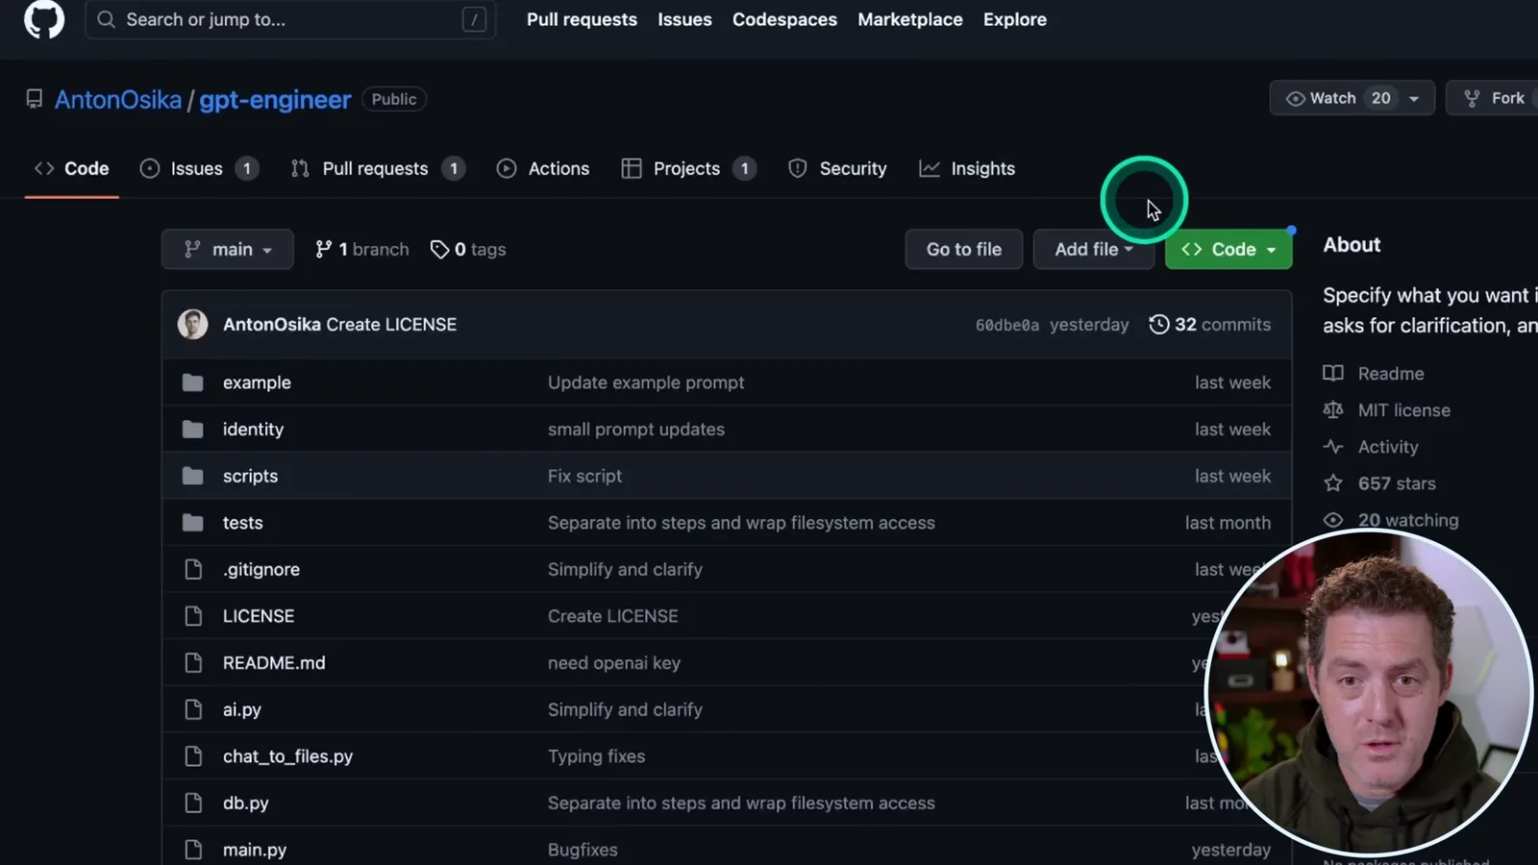This screenshot has height=865, width=1538.
Task: Click the example folder icon
Action: (x=193, y=383)
